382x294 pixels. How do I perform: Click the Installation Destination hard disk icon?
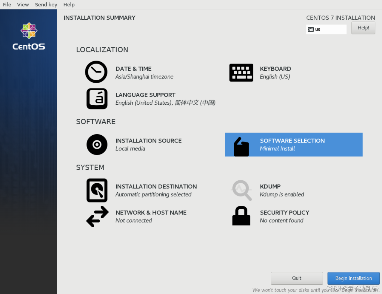97,190
